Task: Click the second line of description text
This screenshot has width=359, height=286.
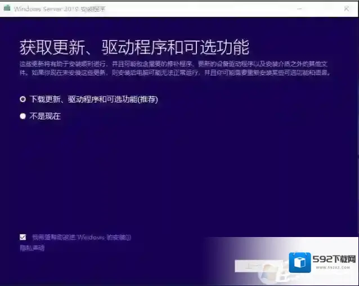Action: (174, 73)
